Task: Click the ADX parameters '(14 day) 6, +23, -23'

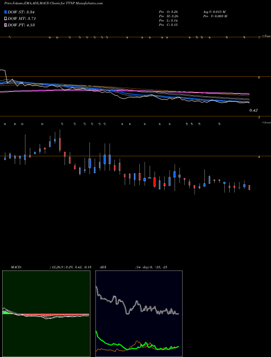Action: (x=151, y=267)
